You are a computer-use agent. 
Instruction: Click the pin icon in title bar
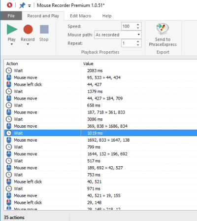(22, 5)
